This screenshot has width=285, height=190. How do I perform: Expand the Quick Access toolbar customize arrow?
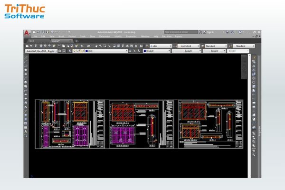coord(69,32)
